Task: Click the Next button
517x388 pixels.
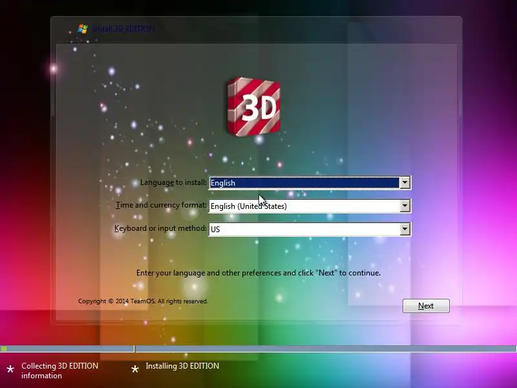Action: pyautogui.click(x=426, y=306)
